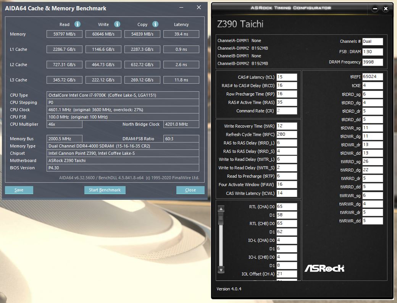
Task: Click the Read to Precharge (tRTP) field
Action: point(287,176)
